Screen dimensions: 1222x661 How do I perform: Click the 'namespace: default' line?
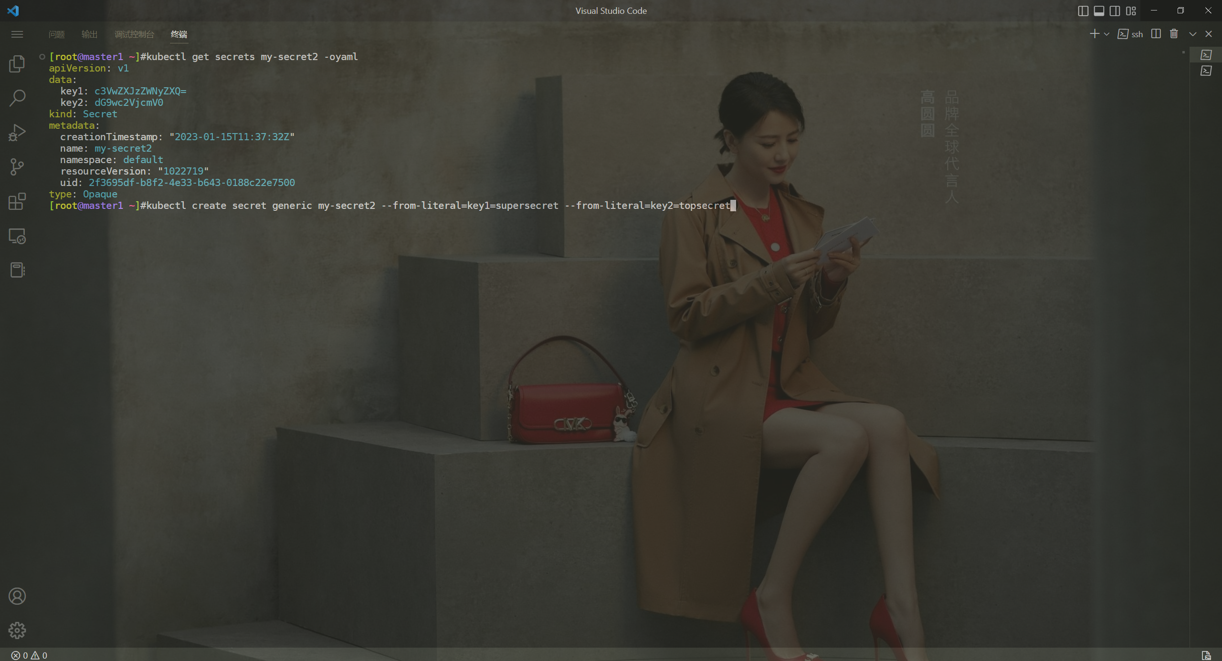(112, 160)
